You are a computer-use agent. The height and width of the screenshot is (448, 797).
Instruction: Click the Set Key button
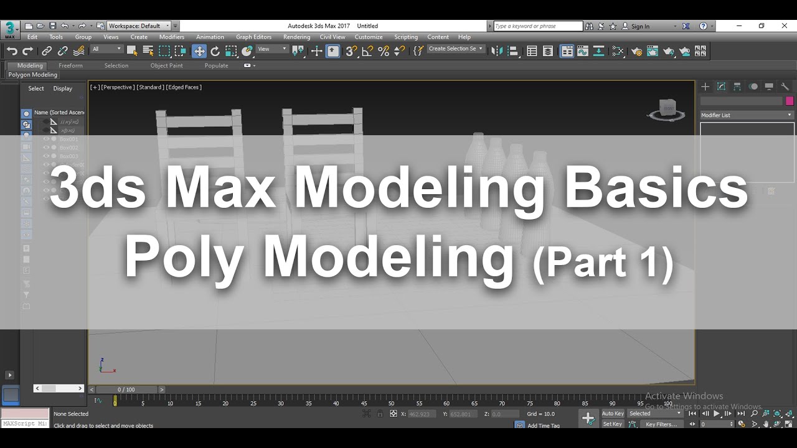(613, 424)
